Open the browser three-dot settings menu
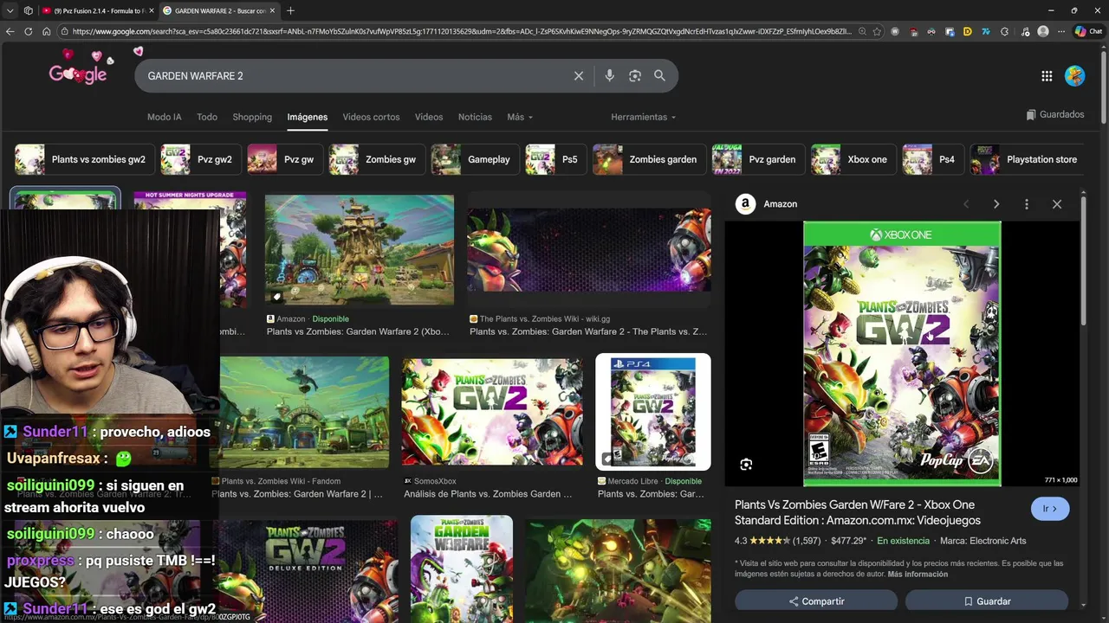Screen dimensions: 1109x623 (1061, 31)
